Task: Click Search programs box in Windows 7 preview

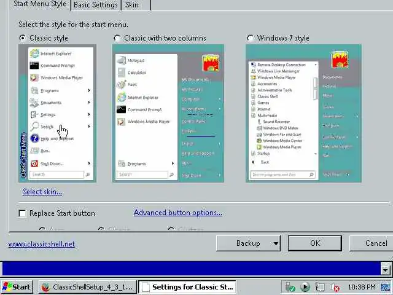Action: [282, 175]
